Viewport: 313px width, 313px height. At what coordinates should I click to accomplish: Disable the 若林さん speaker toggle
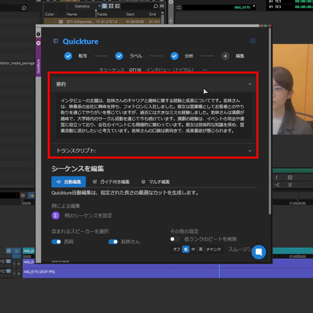[x=113, y=241]
